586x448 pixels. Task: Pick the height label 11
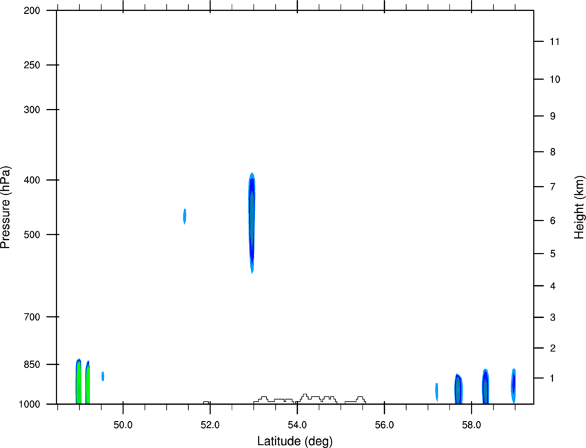(x=555, y=41)
